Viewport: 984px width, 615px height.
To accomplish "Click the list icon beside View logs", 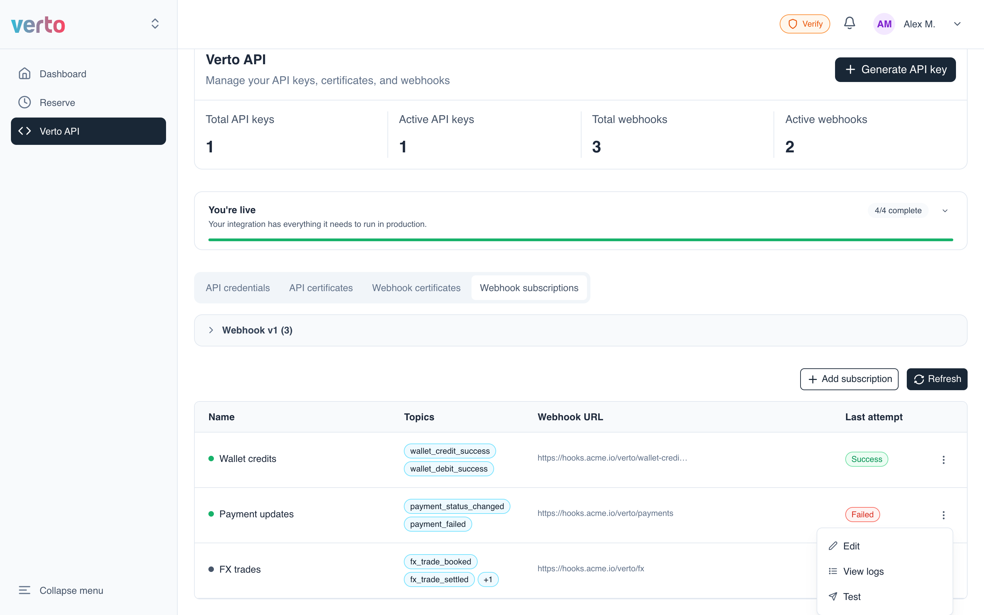I will (x=833, y=571).
